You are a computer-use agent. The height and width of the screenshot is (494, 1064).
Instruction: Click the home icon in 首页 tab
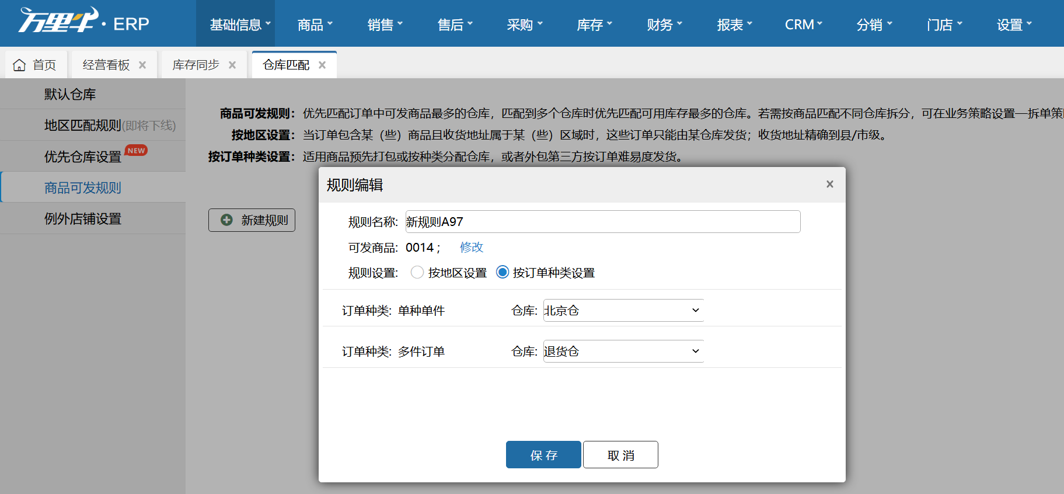19,65
